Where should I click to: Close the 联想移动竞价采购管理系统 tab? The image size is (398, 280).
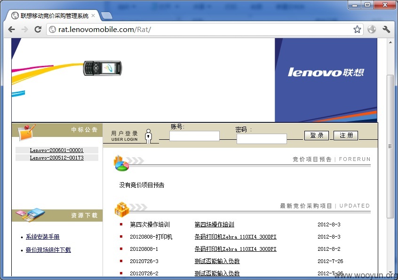pyautogui.click(x=93, y=16)
